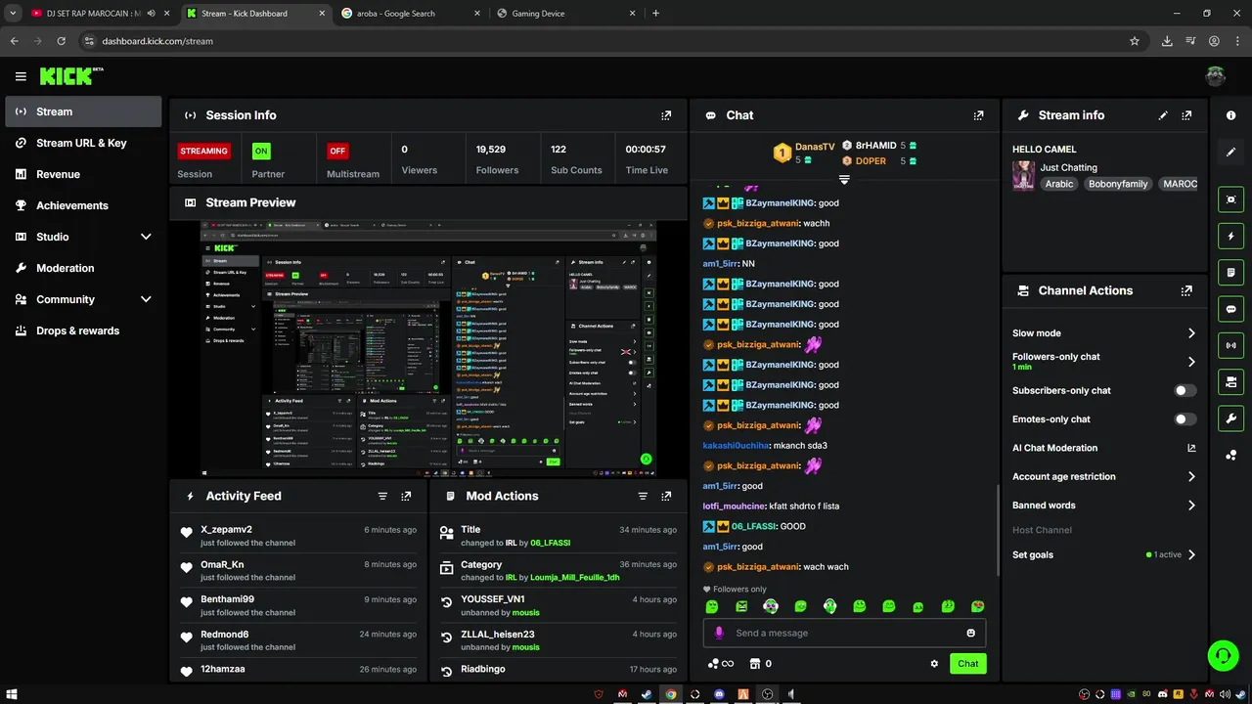Click the purple microphone icon in chat
Viewport: 1252px width, 704px height.
(x=719, y=633)
